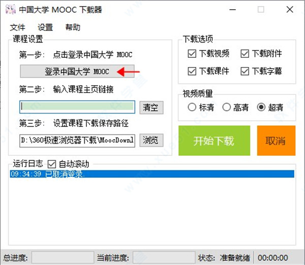The width and height of the screenshot is (305, 265).
Task: Minimize the MOOC downloader window
Action: (233, 9)
